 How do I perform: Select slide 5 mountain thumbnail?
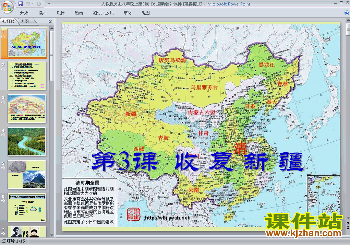(x=27, y=175)
